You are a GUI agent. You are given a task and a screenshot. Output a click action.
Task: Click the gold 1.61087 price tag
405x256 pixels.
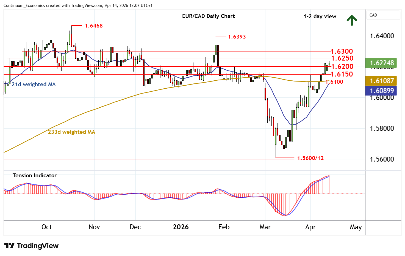coord(381,81)
